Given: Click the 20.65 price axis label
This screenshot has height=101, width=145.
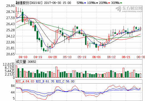Looking at the screenshot, I should (x=10, y=54).
